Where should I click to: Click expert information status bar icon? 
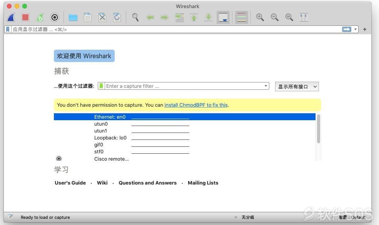[10, 217]
